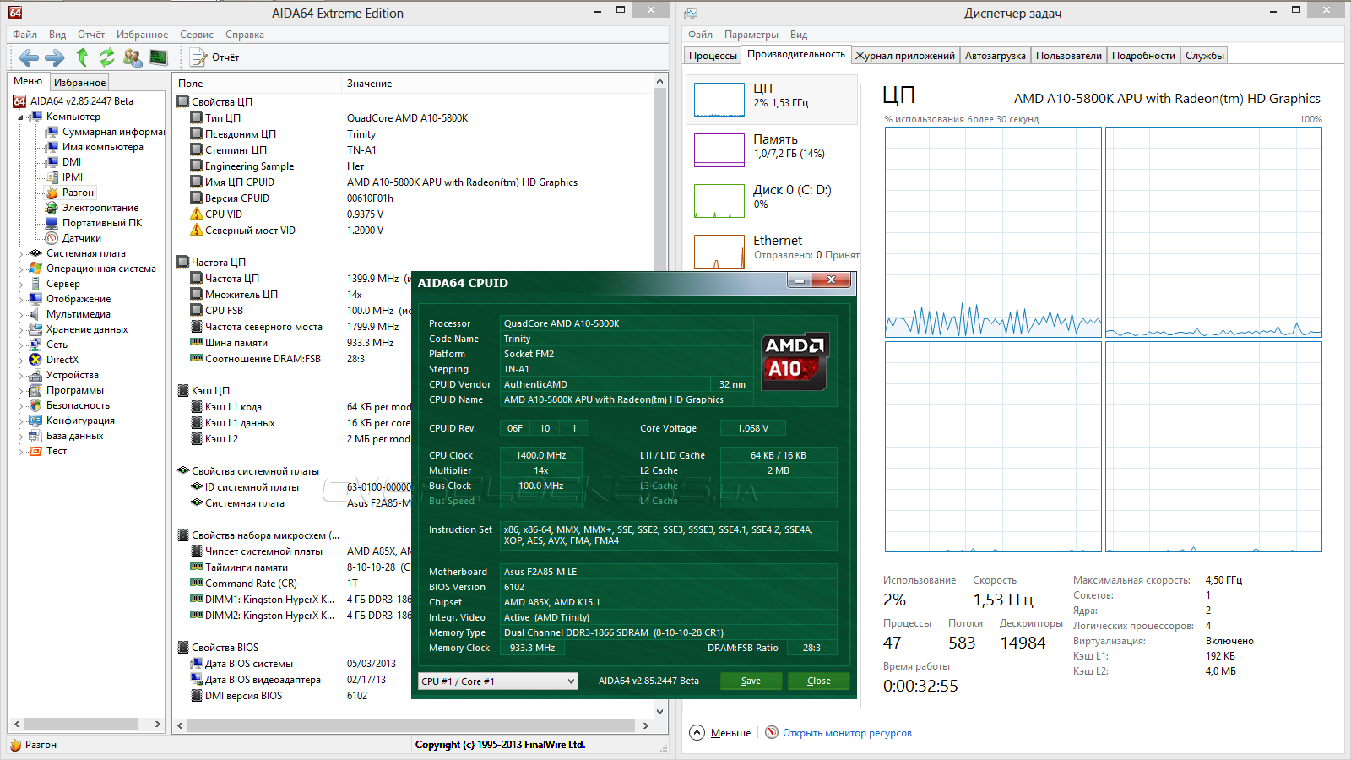Switch to the Избранное tab in AIDA64
The width and height of the screenshot is (1351, 760).
point(79,83)
